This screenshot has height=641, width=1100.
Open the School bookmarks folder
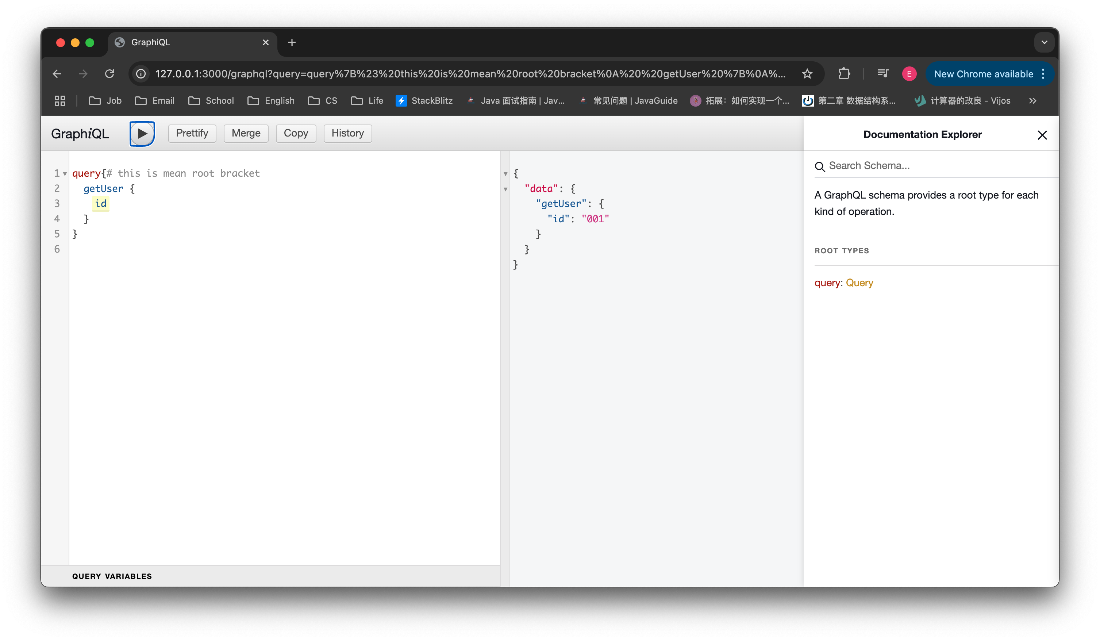pyautogui.click(x=211, y=101)
